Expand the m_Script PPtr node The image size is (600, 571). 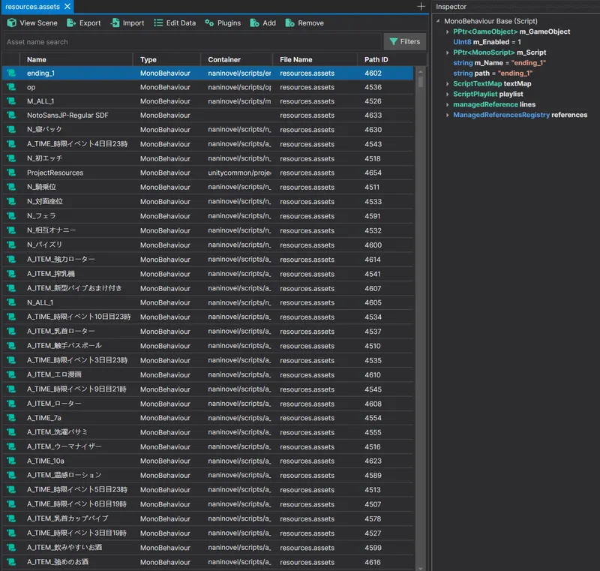[447, 53]
